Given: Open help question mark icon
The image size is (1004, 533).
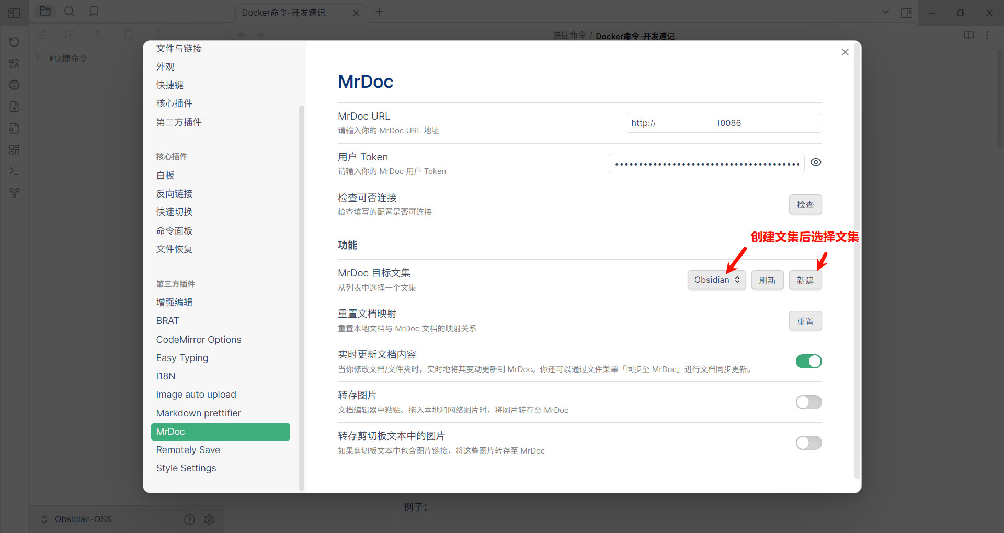Looking at the screenshot, I should point(189,519).
